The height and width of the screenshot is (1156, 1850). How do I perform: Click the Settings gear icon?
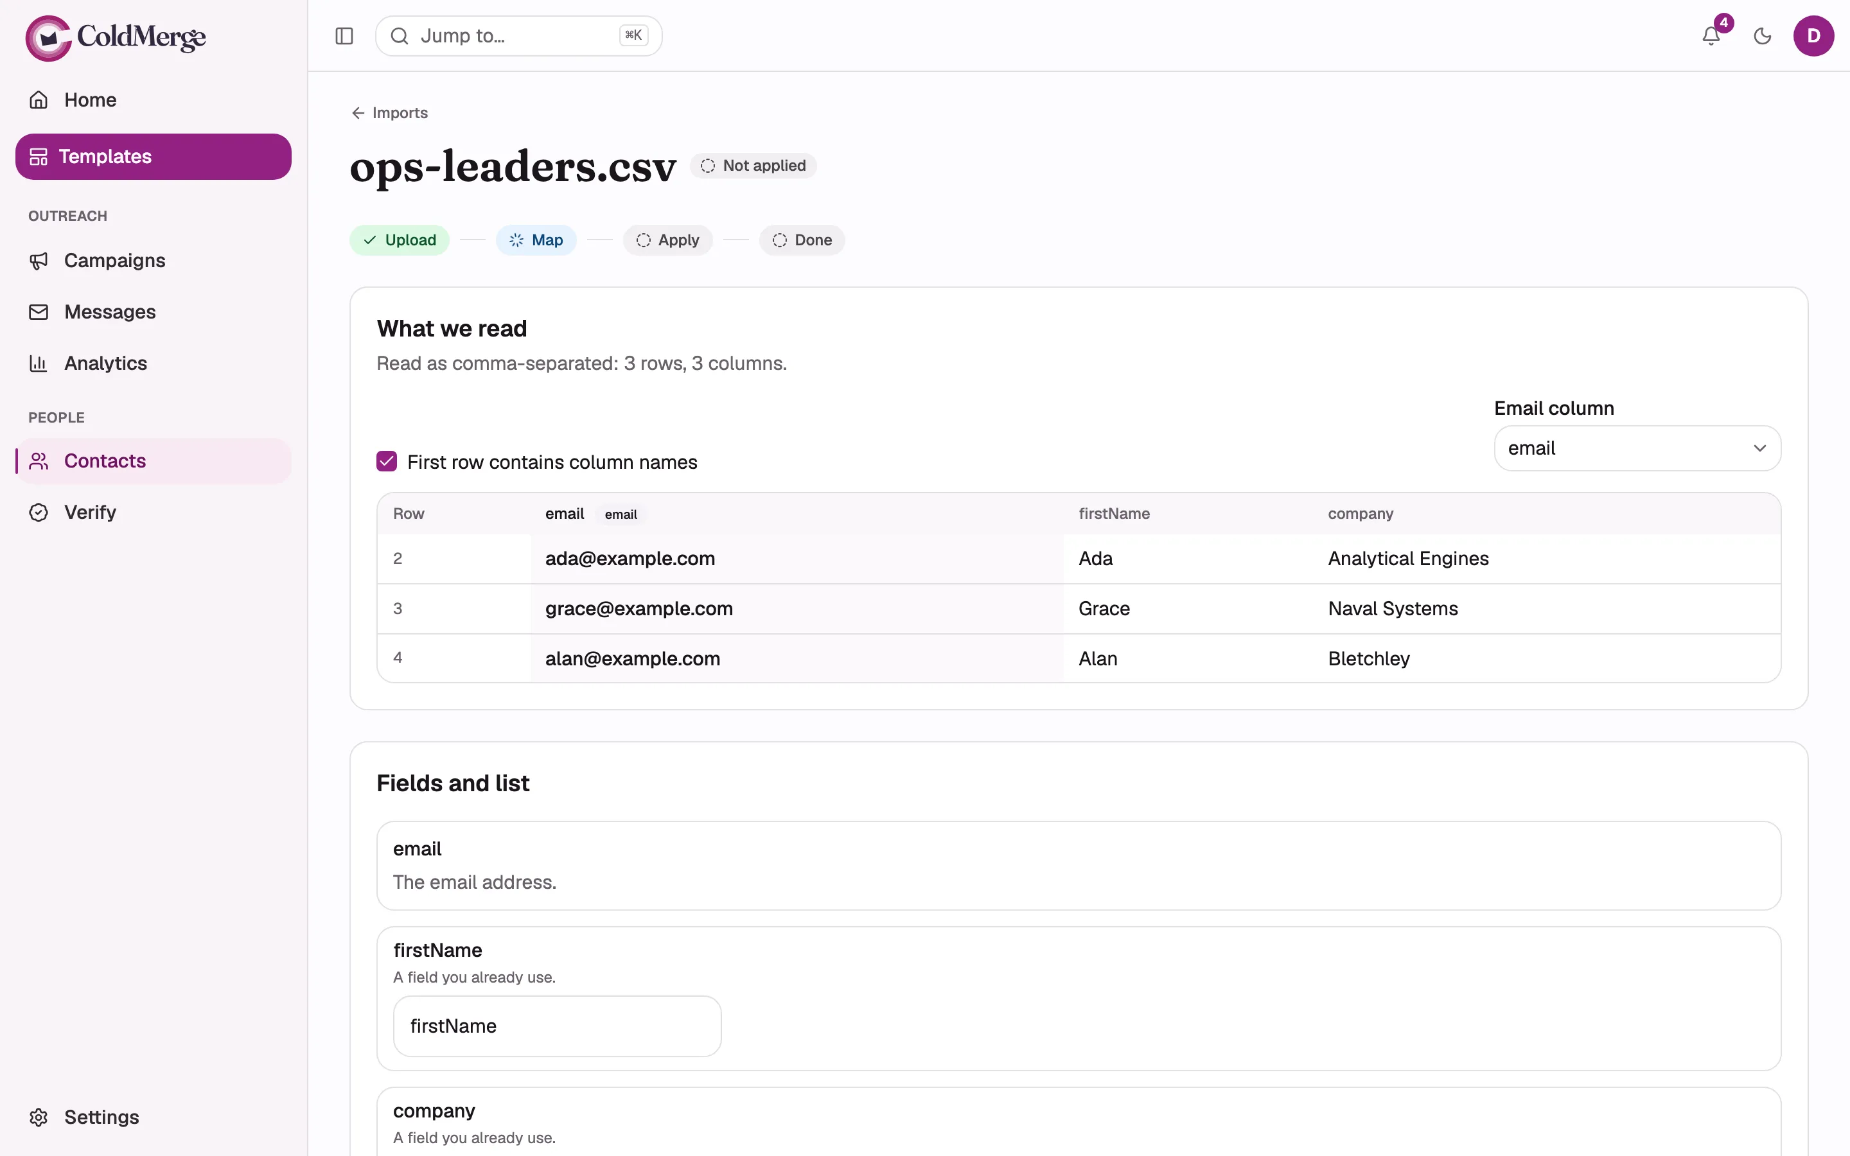click(39, 1117)
